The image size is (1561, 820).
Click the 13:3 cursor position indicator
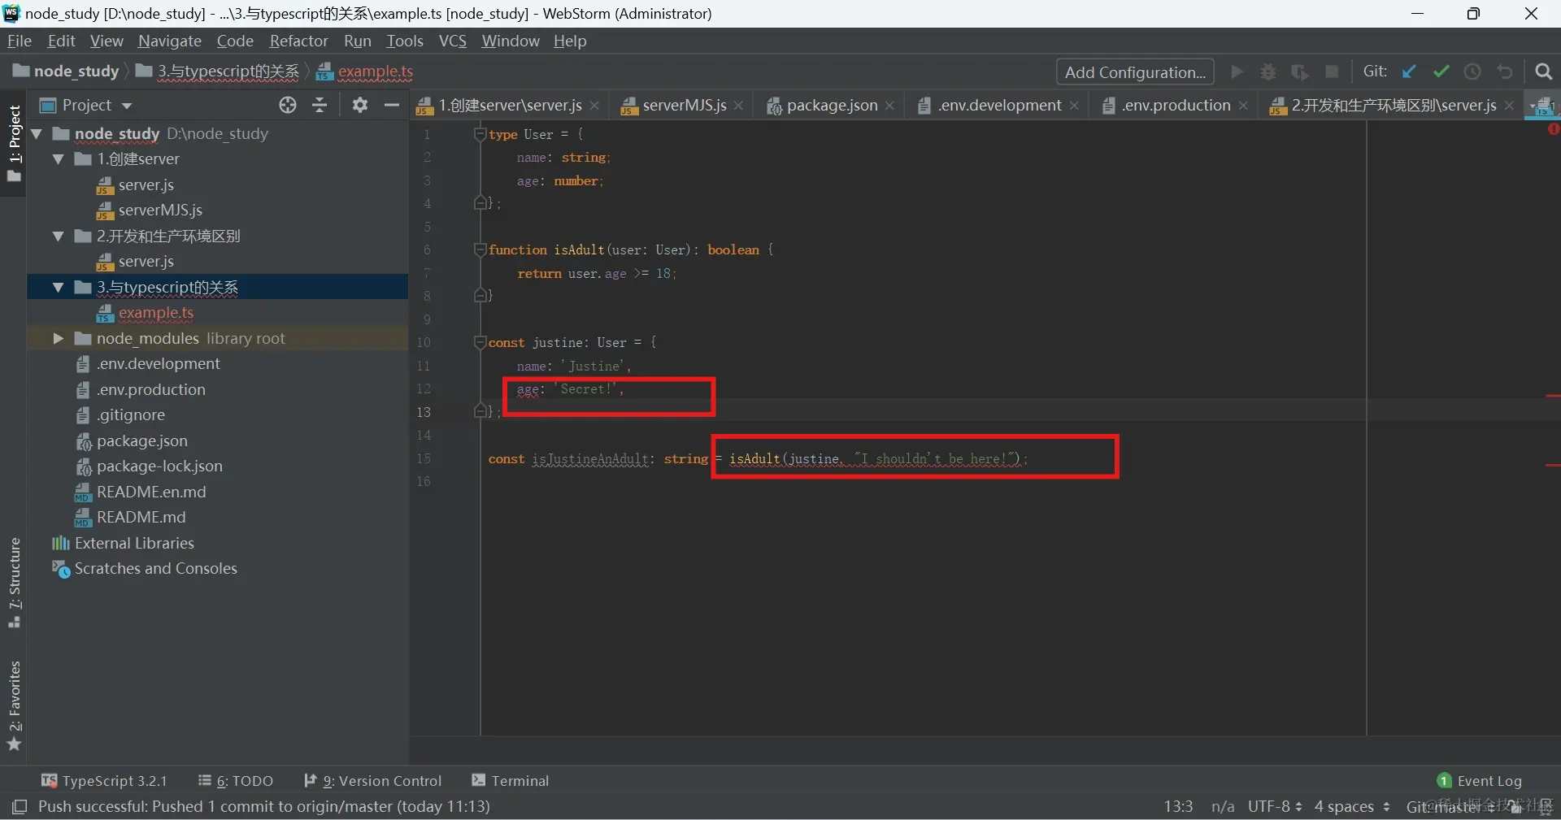click(x=1178, y=806)
